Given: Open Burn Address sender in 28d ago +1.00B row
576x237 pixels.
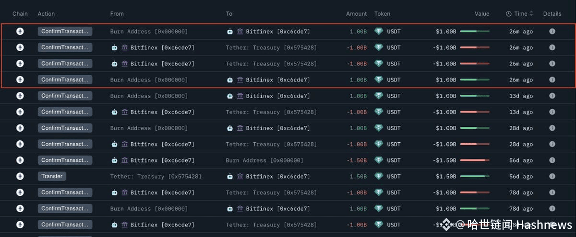Looking at the screenshot, I should 149,128.
